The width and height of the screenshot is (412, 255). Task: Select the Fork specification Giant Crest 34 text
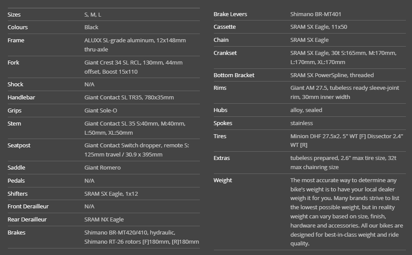[x=133, y=67]
